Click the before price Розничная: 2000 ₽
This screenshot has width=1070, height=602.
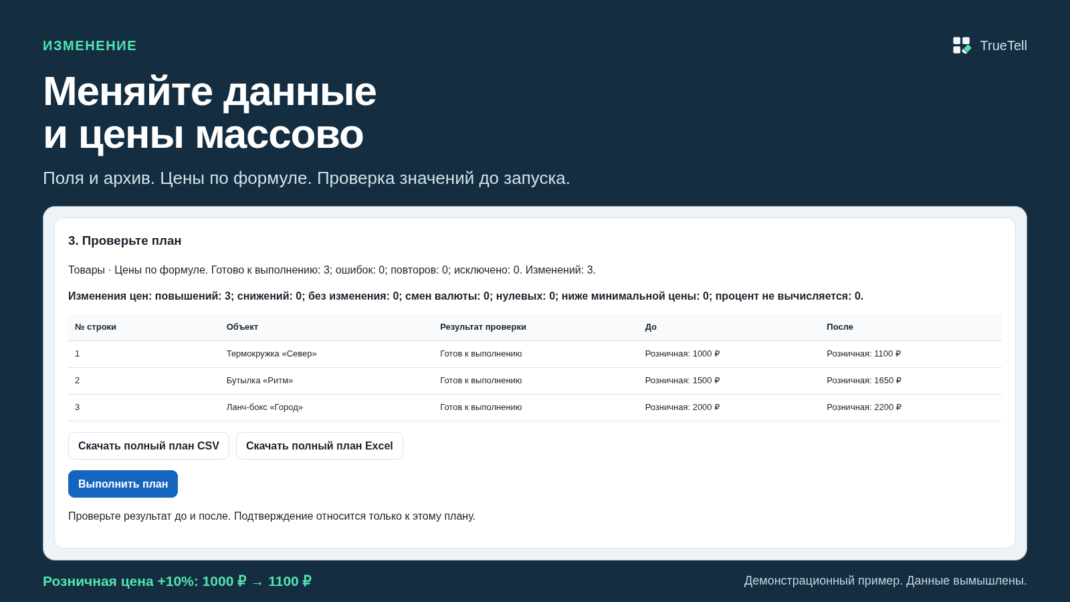click(x=682, y=407)
